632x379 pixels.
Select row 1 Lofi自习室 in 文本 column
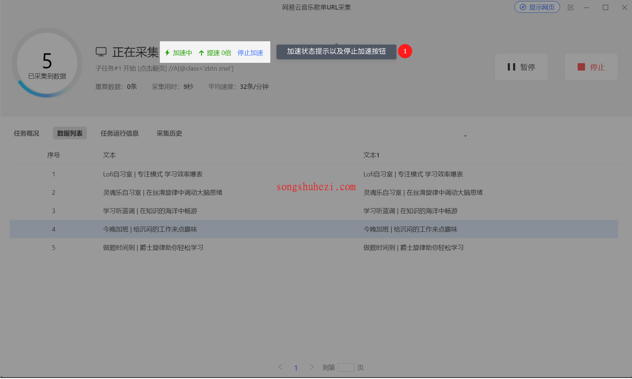tap(153, 174)
